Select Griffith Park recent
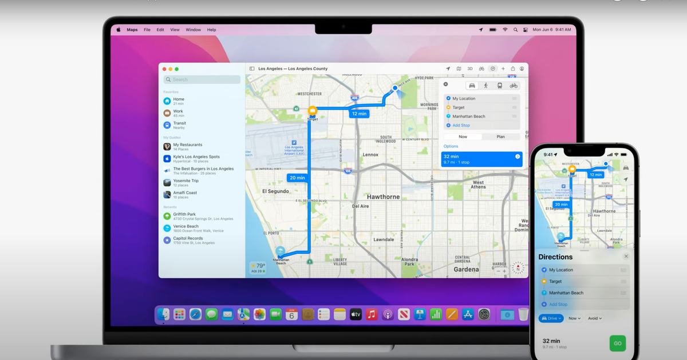The width and height of the screenshot is (687, 360). [x=202, y=216]
